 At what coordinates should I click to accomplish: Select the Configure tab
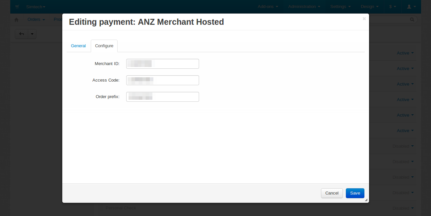click(x=104, y=46)
